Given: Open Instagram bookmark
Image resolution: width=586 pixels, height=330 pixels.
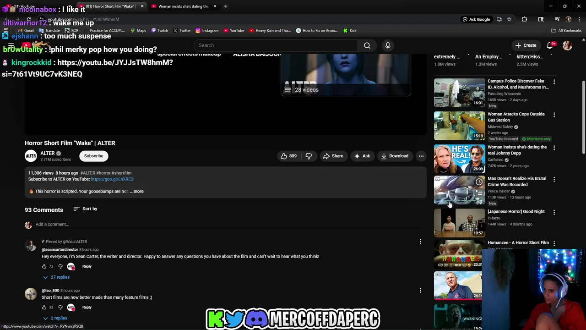Looking at the screenshot, I should (x=207, y=31).
